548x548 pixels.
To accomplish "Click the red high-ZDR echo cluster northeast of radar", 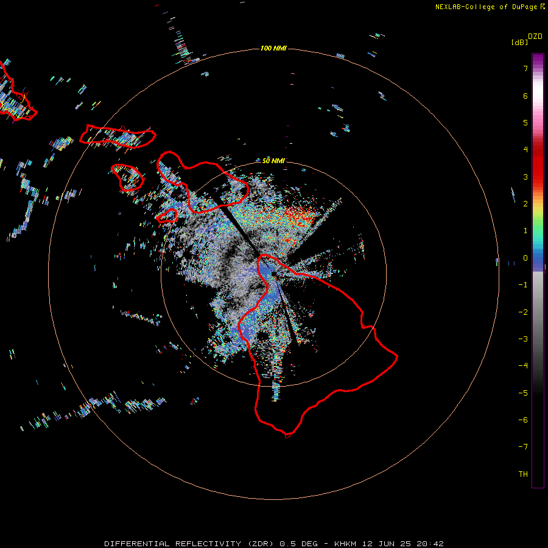I will pyautogui.click(x=299, y=217).
